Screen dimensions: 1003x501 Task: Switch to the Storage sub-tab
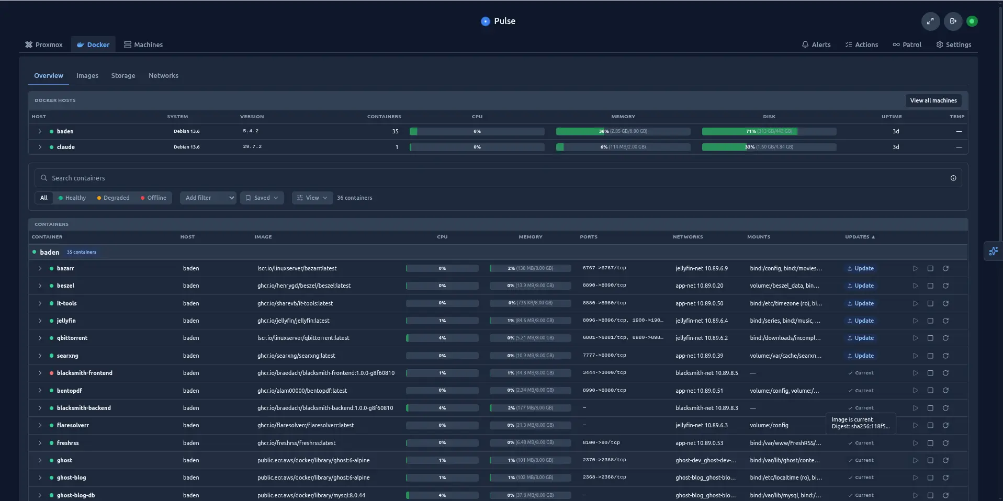(123, 76)
